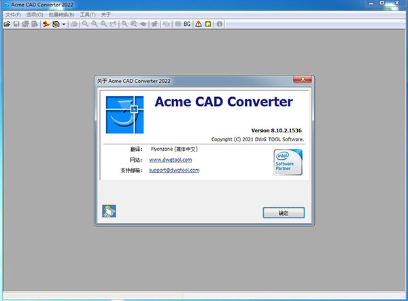This screenshot has height=301, width=408.
Task: Click the red PDF convert icon
Action: click(46, 24)
